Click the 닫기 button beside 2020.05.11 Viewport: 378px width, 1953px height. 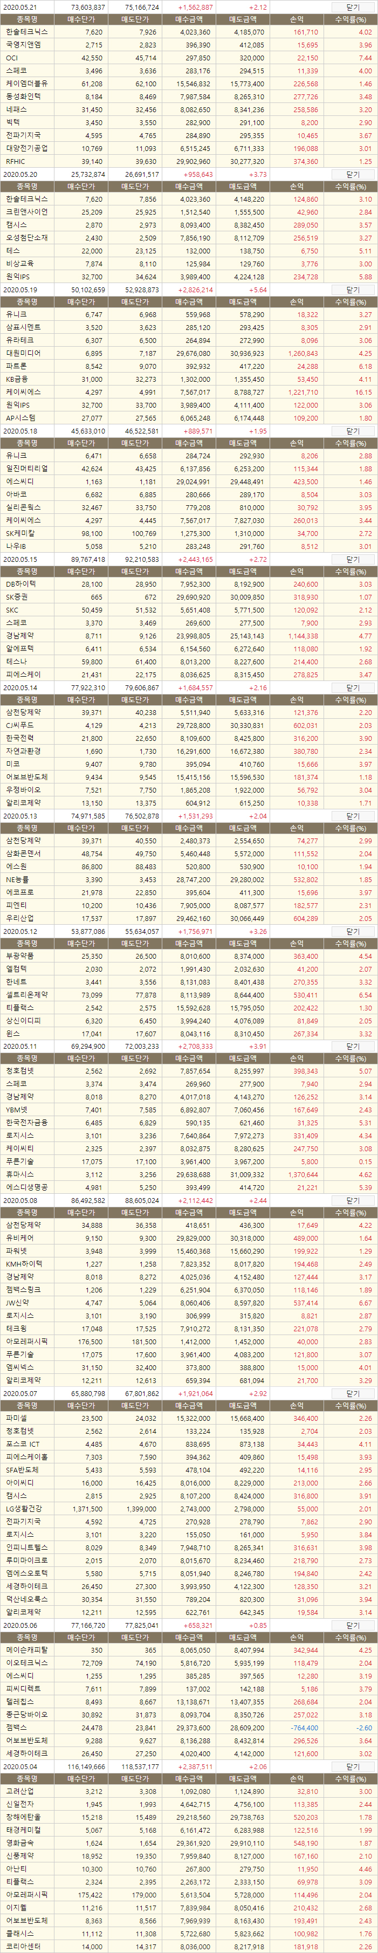(352, 1046)
